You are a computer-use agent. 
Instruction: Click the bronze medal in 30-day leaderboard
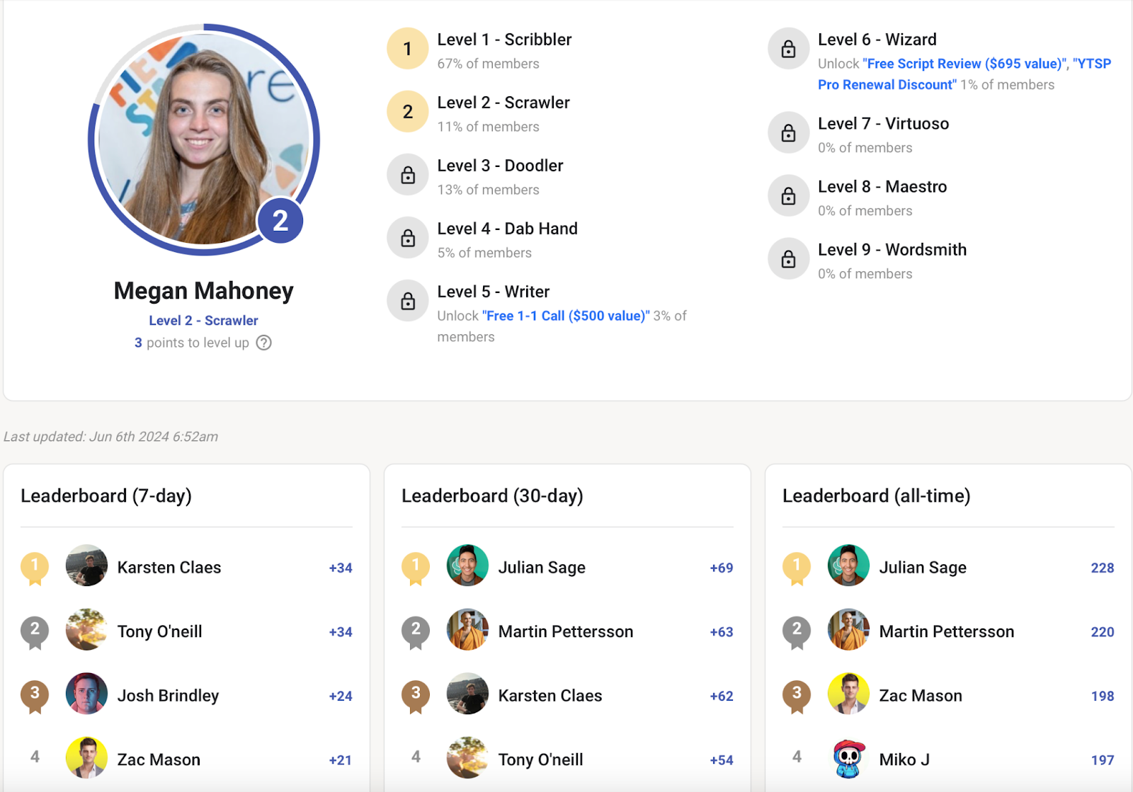(x=416, y=696)
